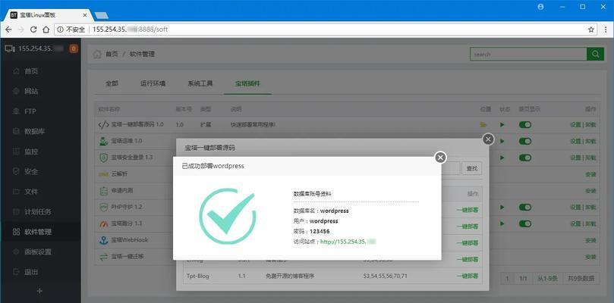Click 安装 for 申请内测 row
614x303 pixels.
[x=590, y=191]
